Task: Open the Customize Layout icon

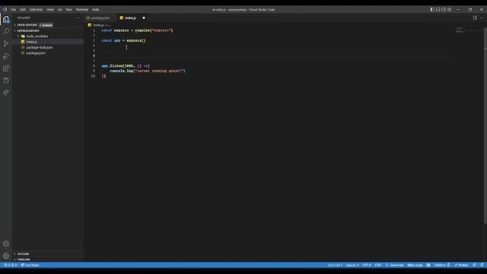Action: pyautogui.click(x=450, y=10)
